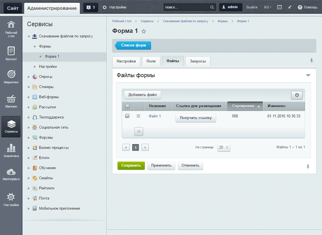Viewport: 322px width, 235px height.
Task: Click the Получить ссылку button
Action: [x=196, y=118]
